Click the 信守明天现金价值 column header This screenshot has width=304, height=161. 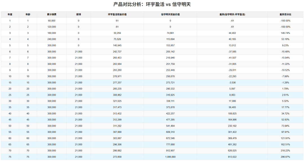(170, 14)
